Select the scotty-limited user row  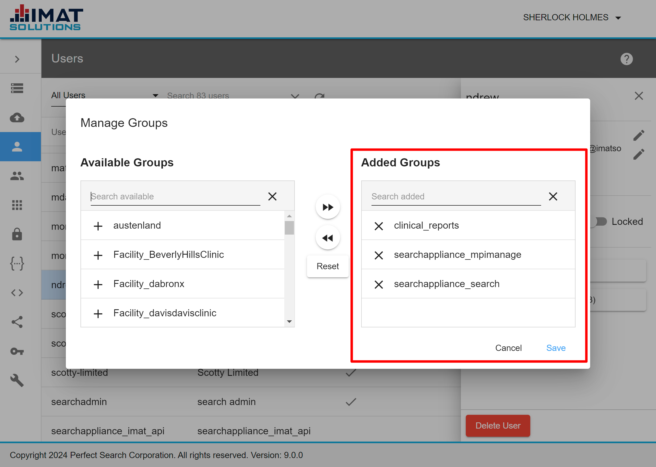tap(251, 372)
